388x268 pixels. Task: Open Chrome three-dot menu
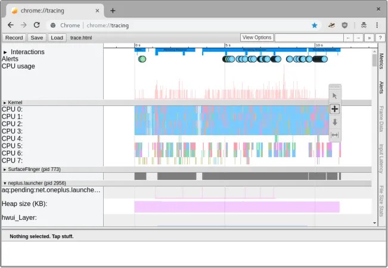click(x=377, y=25)
